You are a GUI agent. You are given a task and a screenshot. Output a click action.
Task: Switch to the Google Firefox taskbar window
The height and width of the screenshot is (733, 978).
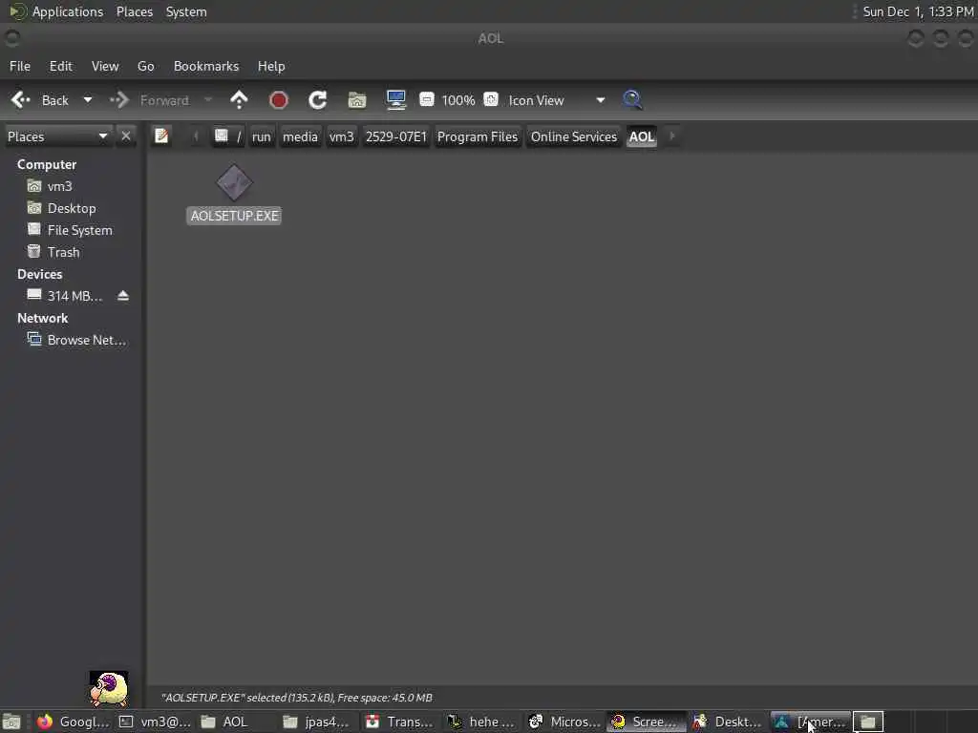pos(72,722)
